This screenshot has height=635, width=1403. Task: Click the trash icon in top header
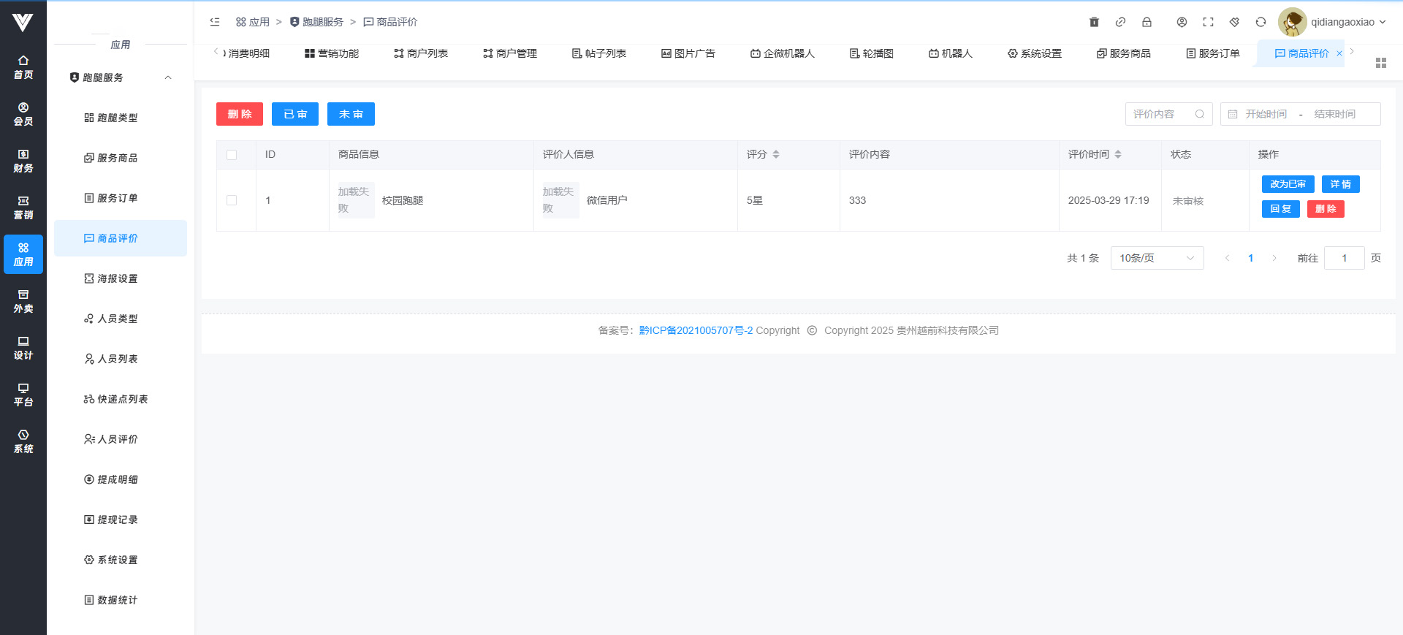[x=1094, y=22]
